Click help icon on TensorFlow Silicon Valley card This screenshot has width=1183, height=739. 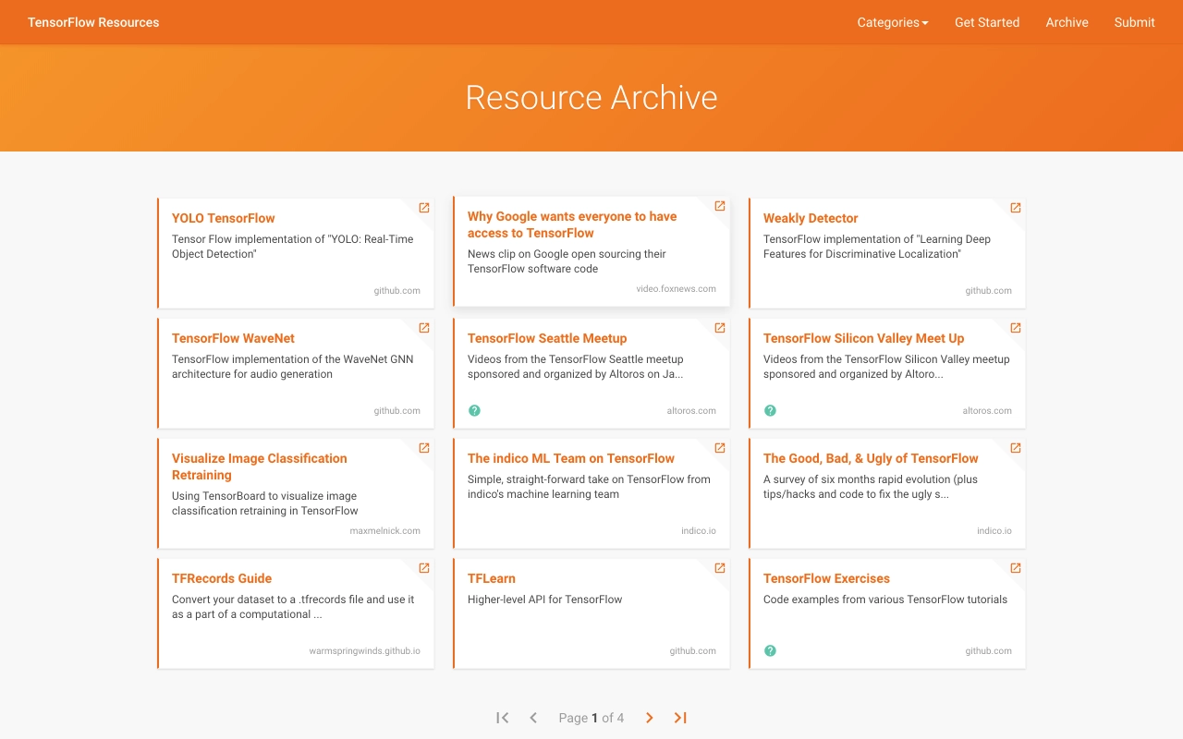coord(770,410)
